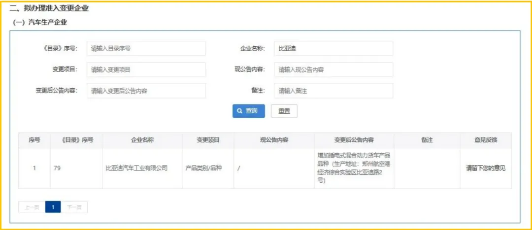This screenshot has height=230, width=532.
Task: Click the 备注 column header
Action: [427, 140]
